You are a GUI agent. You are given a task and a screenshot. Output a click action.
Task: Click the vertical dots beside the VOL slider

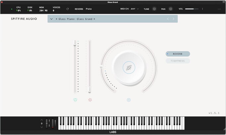[x=202, y=9]
